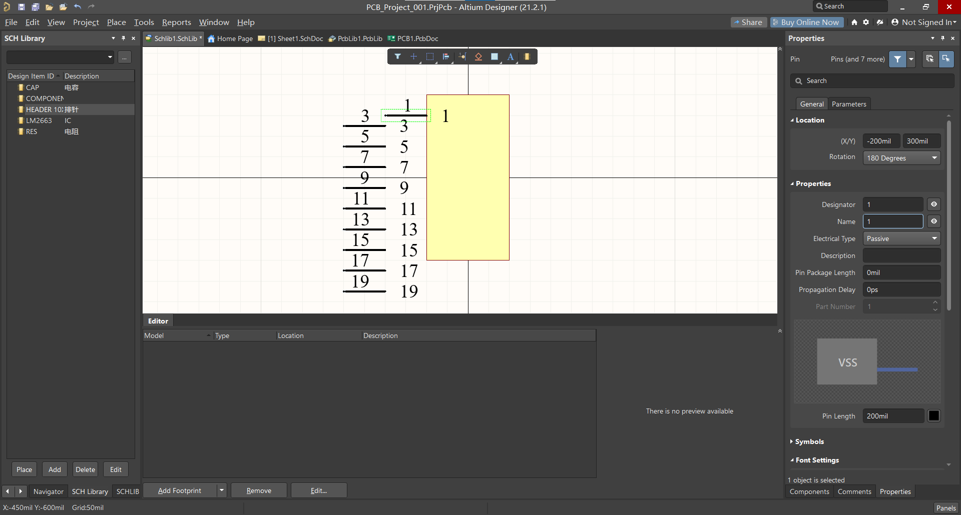Open the SCH Library panel options arrow
The width and height of the screenshot is (961, 515).
point(113,38)
